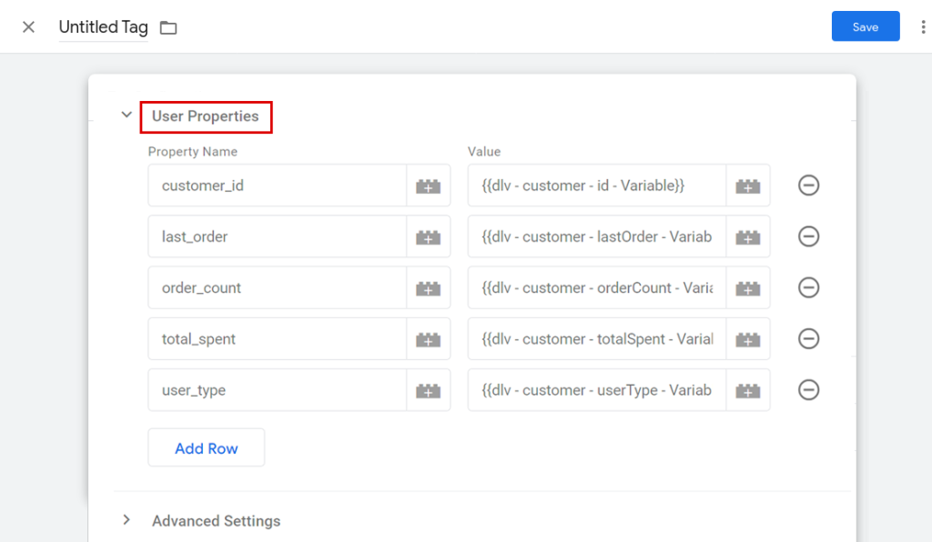932x542 pixels.
Task: Remove the user_type property row
Action: (x=809, y=389)
